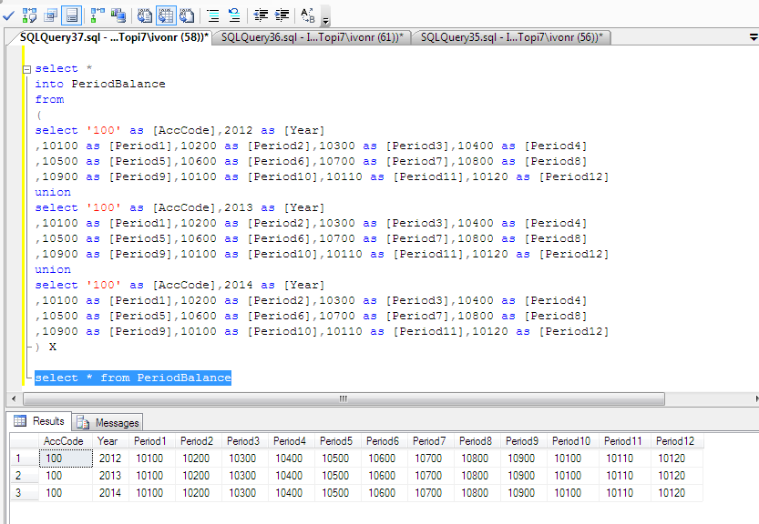Click the Parse query checkmark icon
The width and height of the screenshot is (759, 524).
click(x=8, y=15)
